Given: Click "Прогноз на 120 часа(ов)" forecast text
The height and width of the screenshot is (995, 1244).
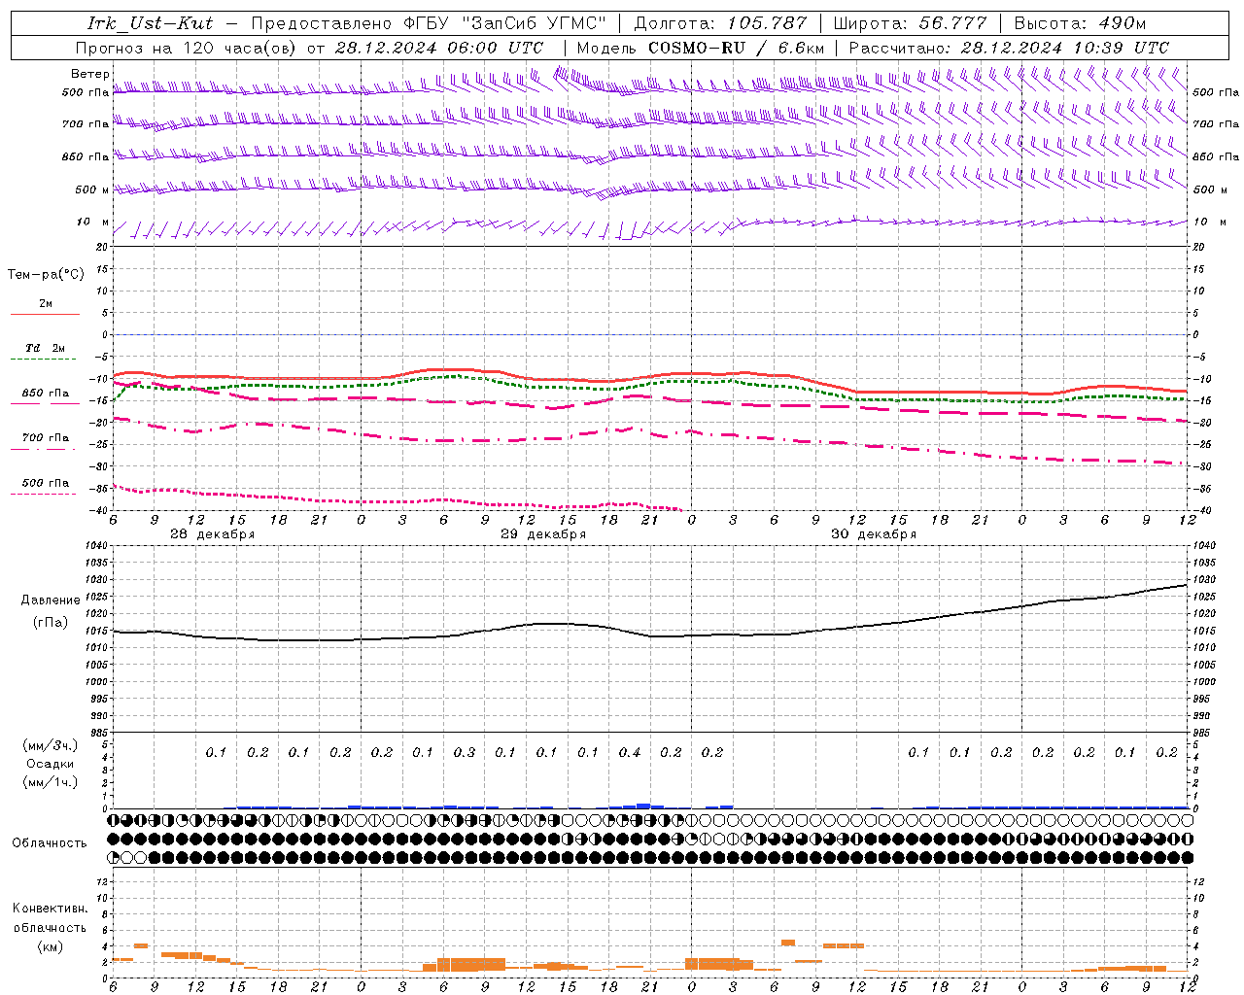Looking at the screenshot, I should (187, 48).
